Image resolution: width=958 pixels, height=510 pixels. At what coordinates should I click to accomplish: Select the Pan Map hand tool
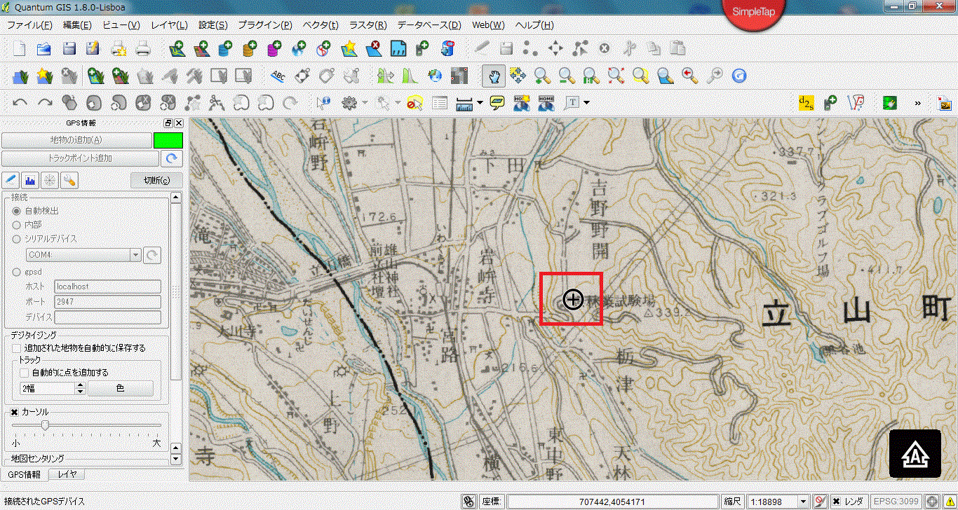(x=494, y=76)
